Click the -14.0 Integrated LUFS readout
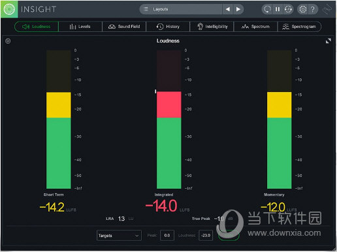Screen dimensions: 337x252 tap(161, 206)
